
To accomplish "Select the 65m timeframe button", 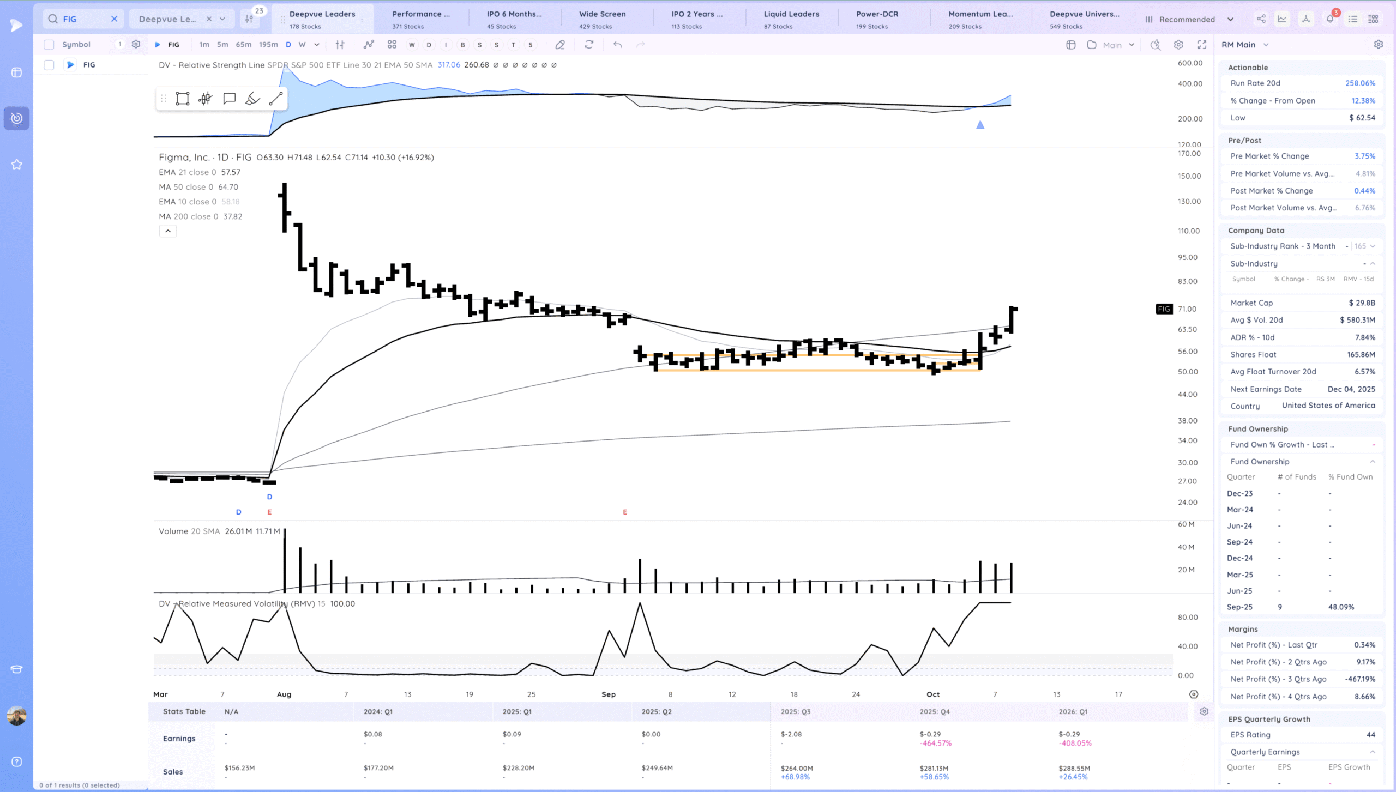I will tap(243, 45).
